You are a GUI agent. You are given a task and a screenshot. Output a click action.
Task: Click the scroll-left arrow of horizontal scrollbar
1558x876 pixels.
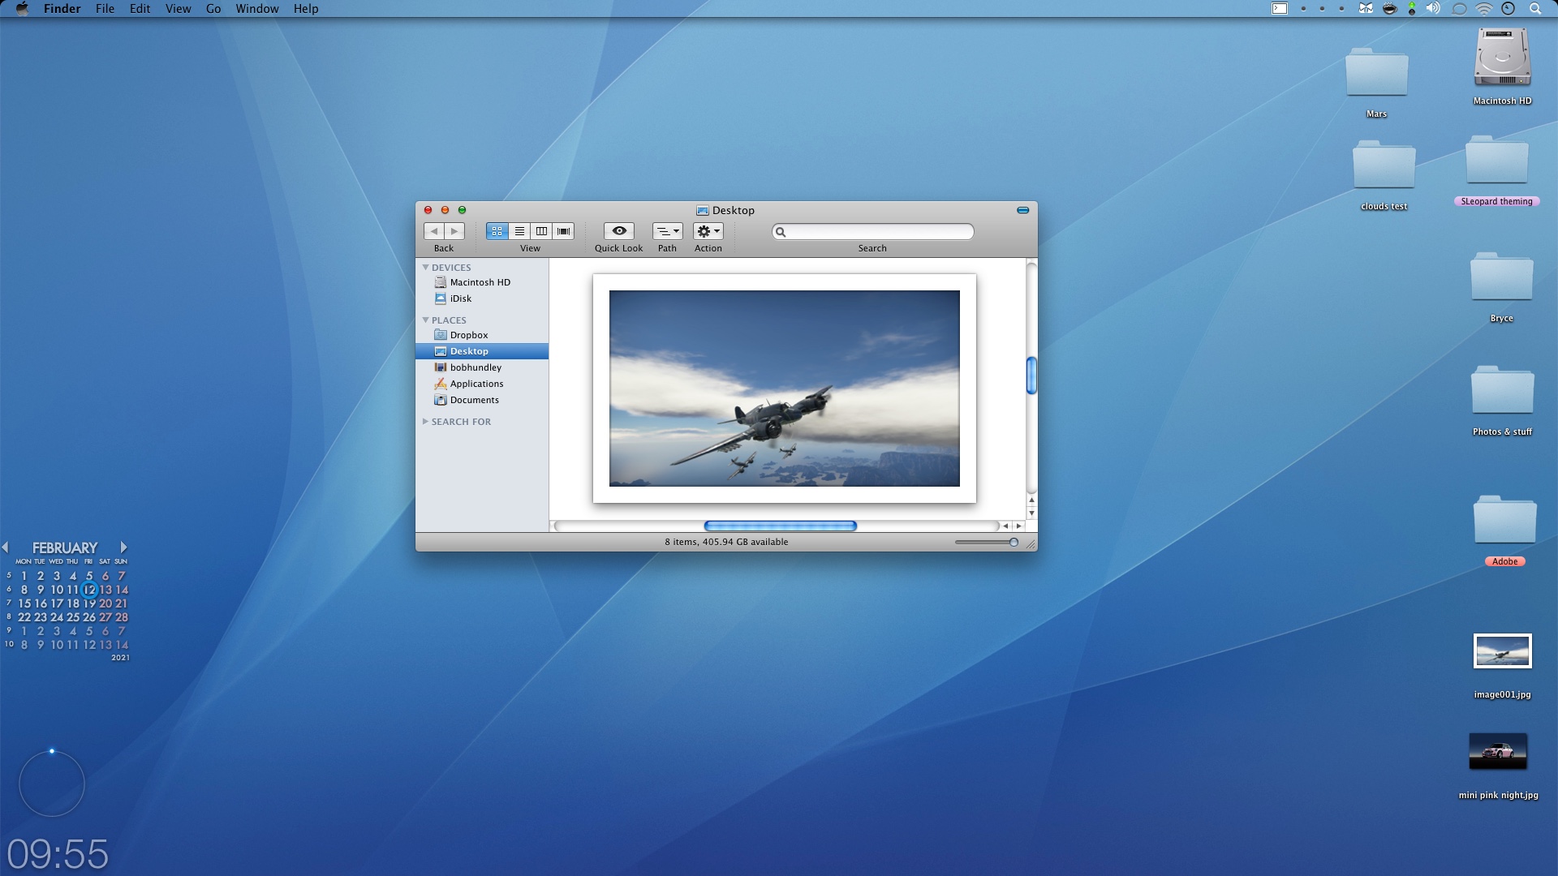[x=1005, y=526]
